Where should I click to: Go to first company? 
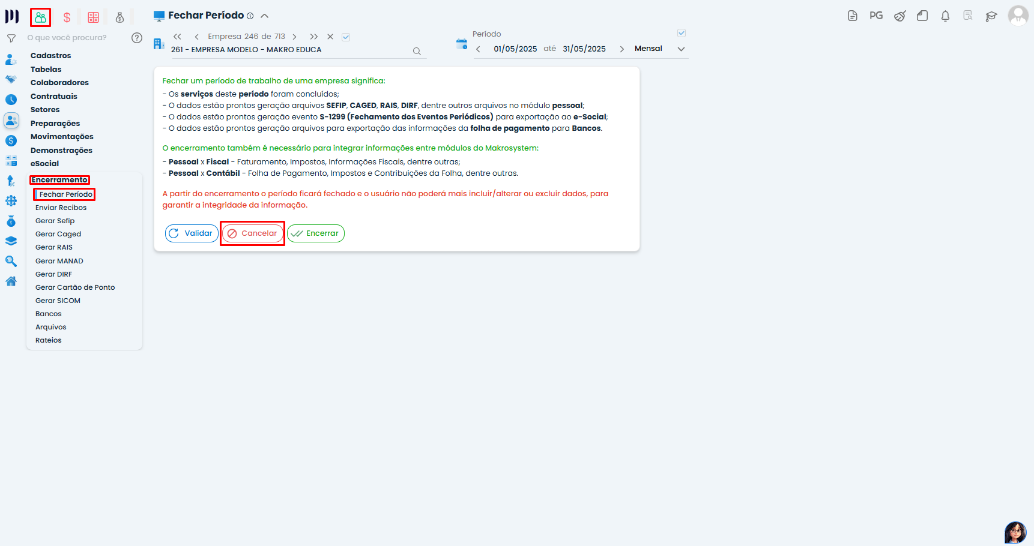tap(177, 37)
